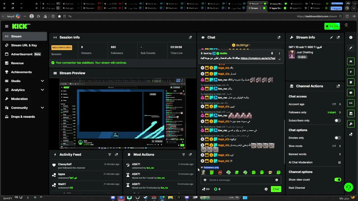Go to the Revenue page
358x201 pixels.
(x=25, y=63)
